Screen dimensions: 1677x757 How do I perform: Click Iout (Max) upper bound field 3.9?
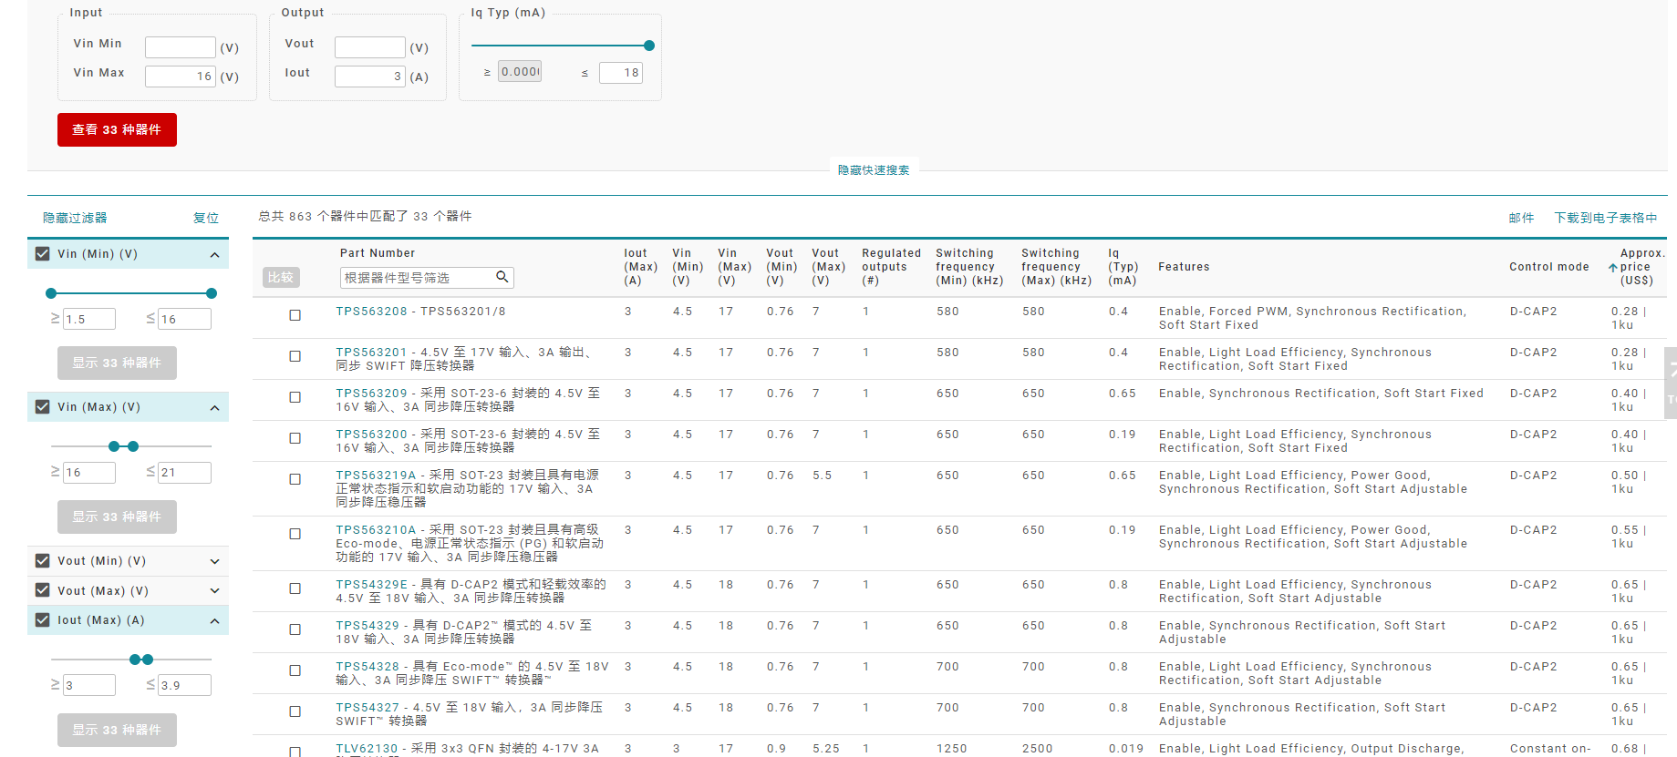[x=184, y=685]
